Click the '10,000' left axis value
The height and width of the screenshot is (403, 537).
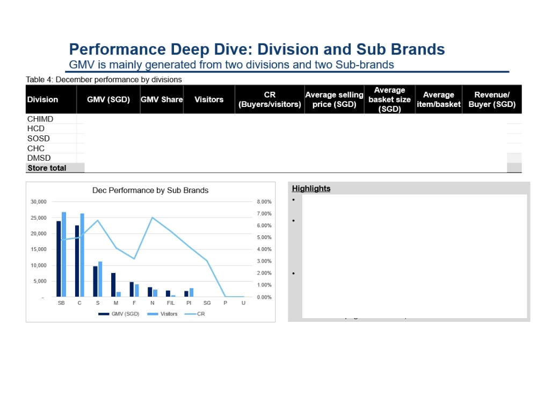[38, 265]
